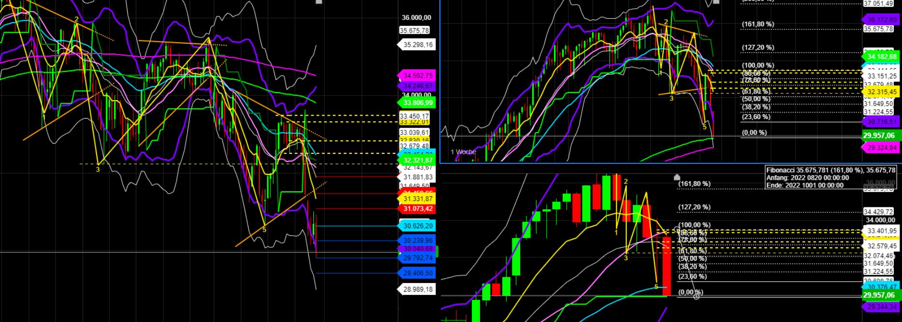
Task: Click the 33.450,17 price label in left chart
Action: [414, 116]
